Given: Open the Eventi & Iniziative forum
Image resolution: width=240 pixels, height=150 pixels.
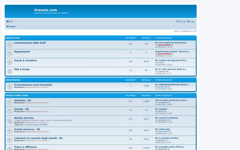Looking at the screenshot, I should point(25,61).
